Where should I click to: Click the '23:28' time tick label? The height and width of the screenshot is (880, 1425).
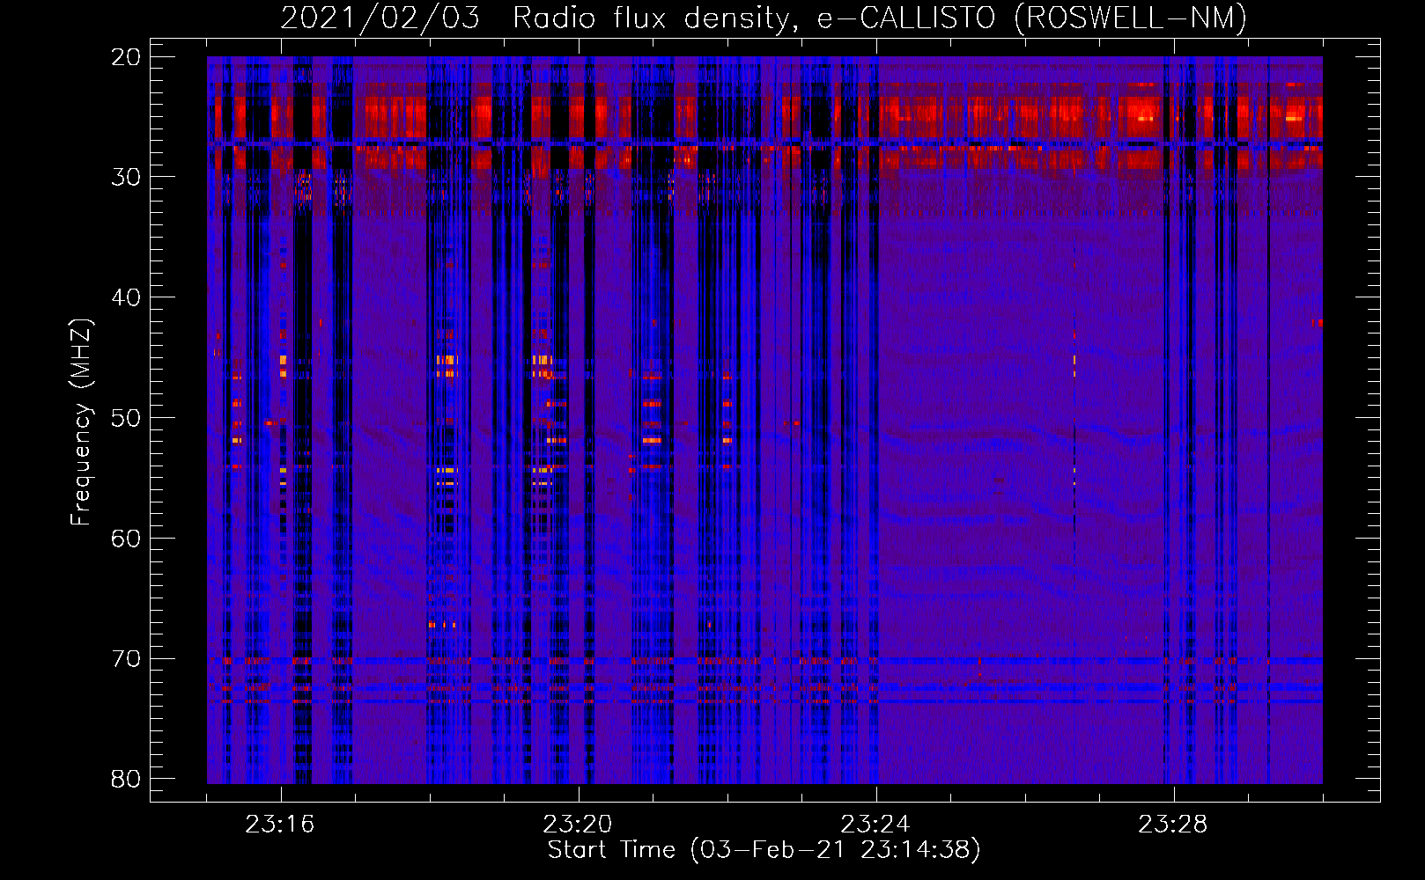(x=1173, y=825)
